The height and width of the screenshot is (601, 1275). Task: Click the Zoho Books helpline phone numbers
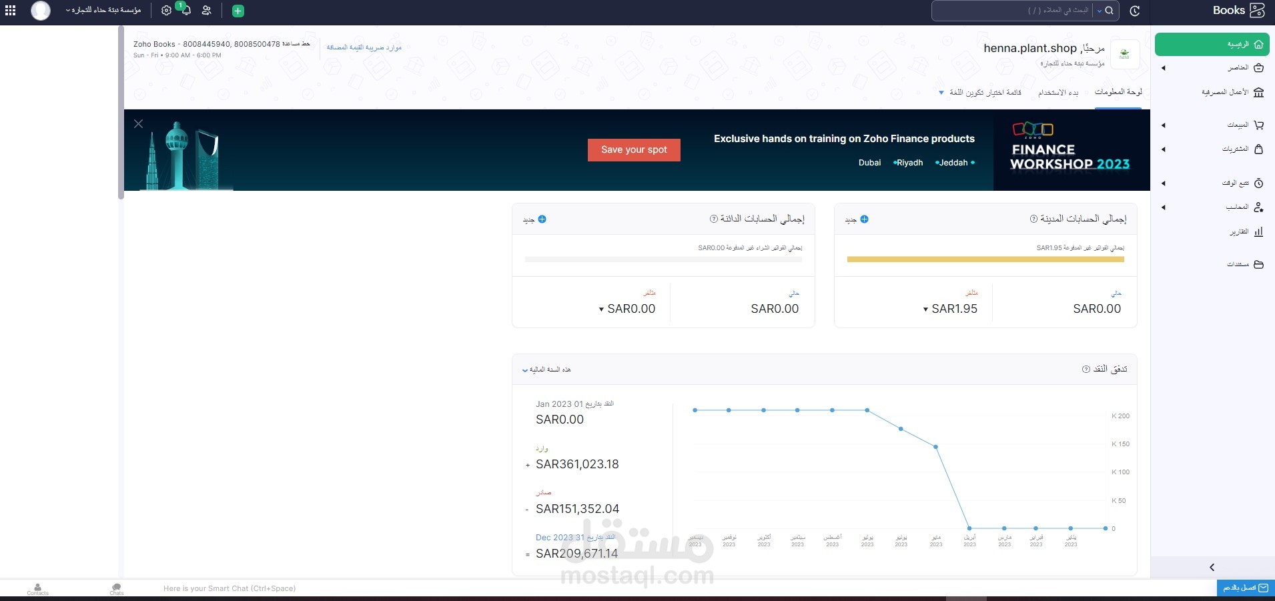pyautogui.click(x=232, y=44)
